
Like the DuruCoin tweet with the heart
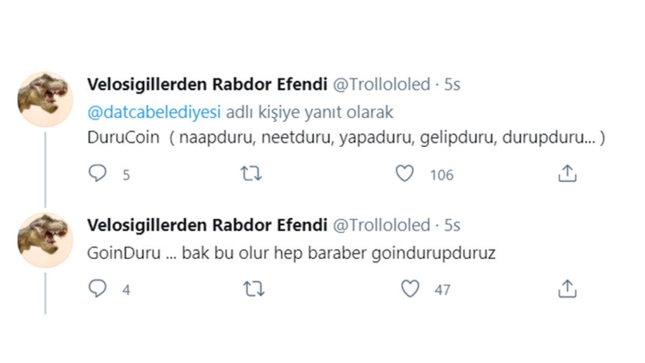(406, 173)
